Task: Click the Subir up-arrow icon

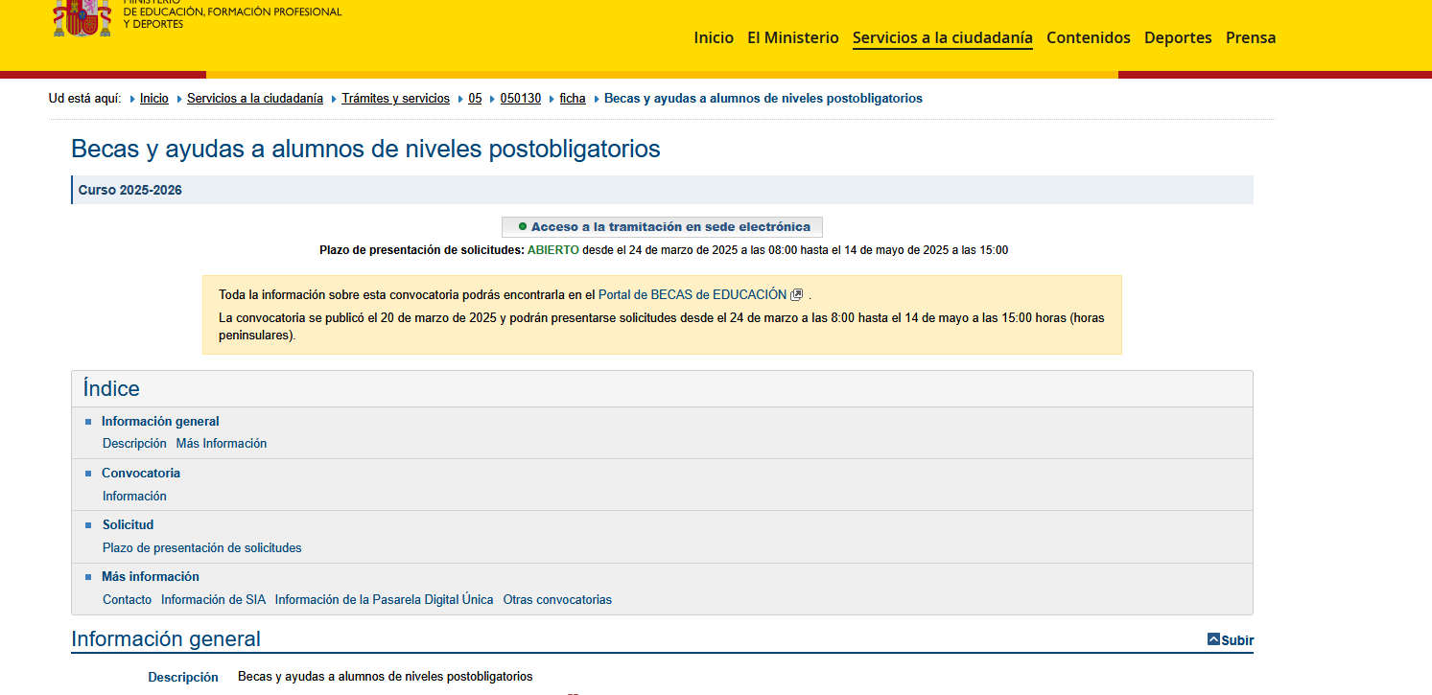Action: 1213,639
